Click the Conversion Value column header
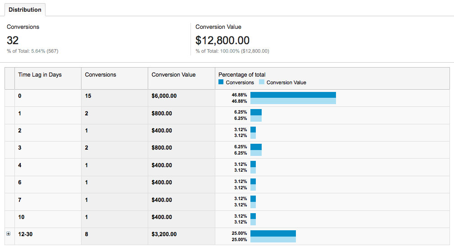The height and width of the screenshot is (251, 454). [x=173, y=75]
